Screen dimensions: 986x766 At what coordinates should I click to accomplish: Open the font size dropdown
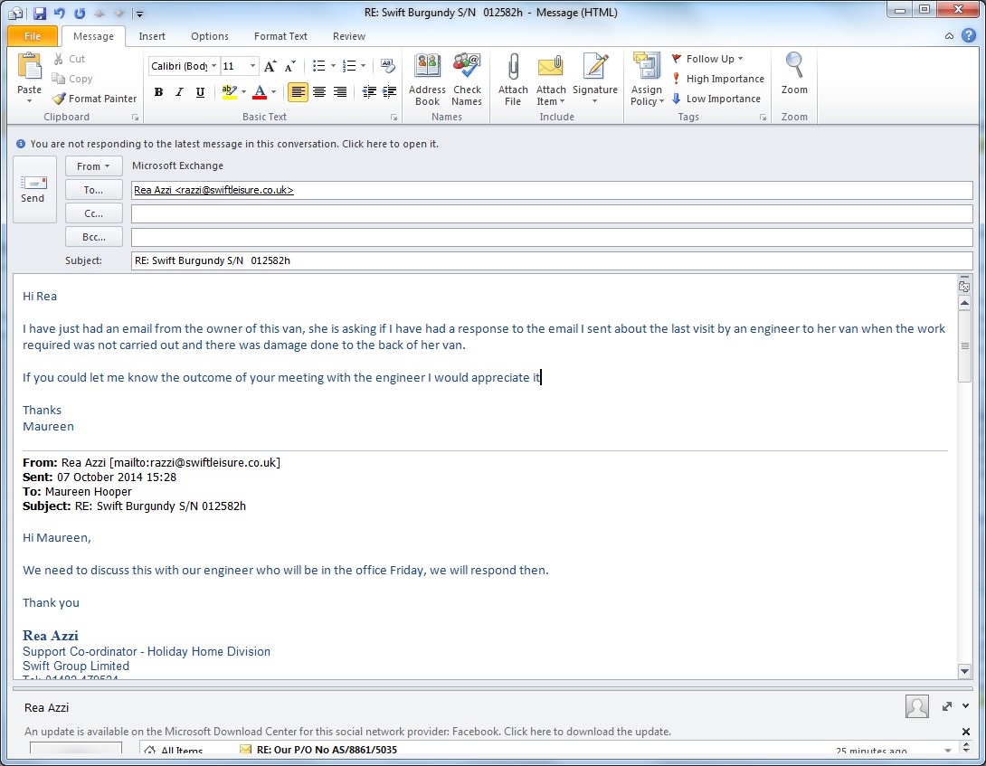pyautogui.click(x=252, y=66)
